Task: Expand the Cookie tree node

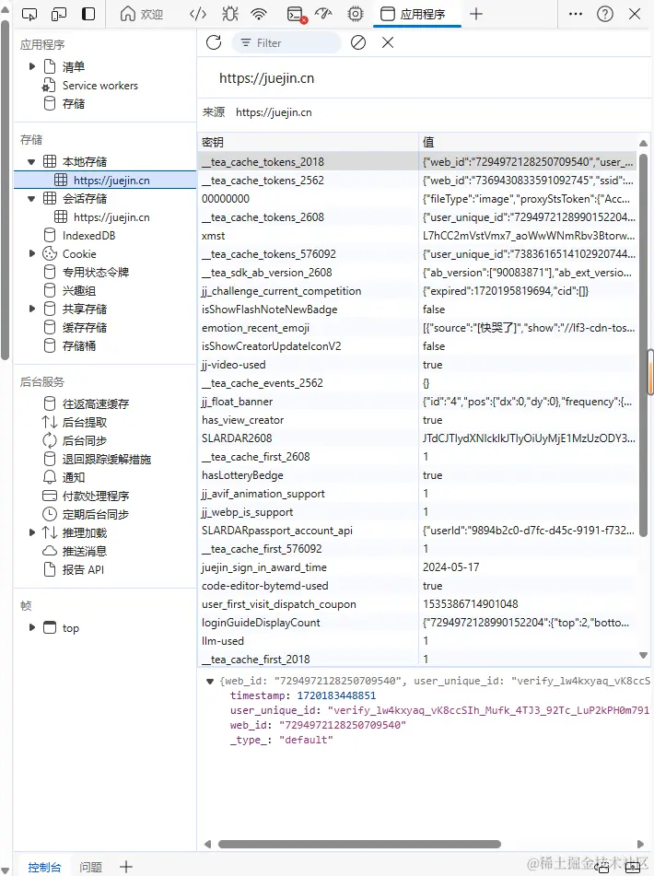Action: (x=32, y=253)
